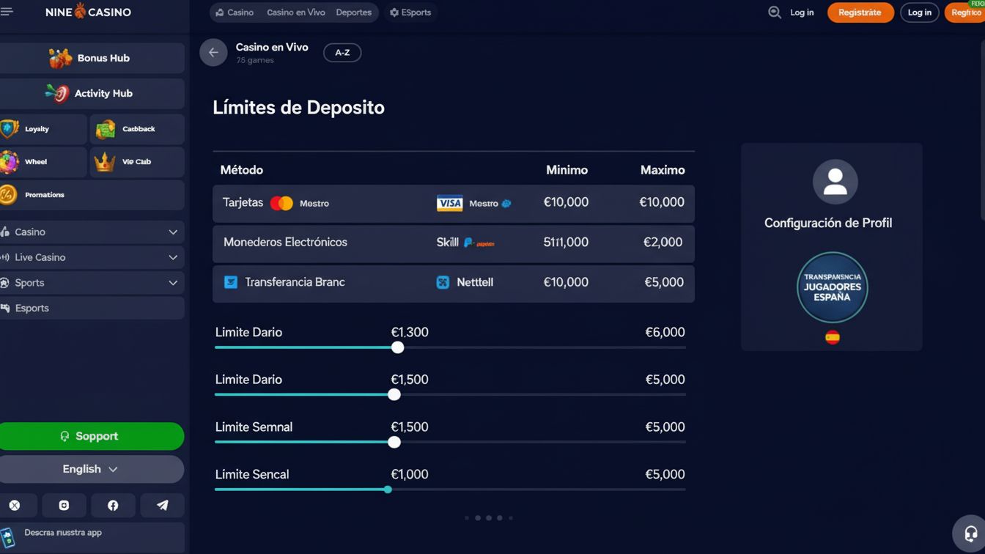Viewport: 985px width, 554px height.
Task: Open the Telegram social link
Action: [162, 506]
